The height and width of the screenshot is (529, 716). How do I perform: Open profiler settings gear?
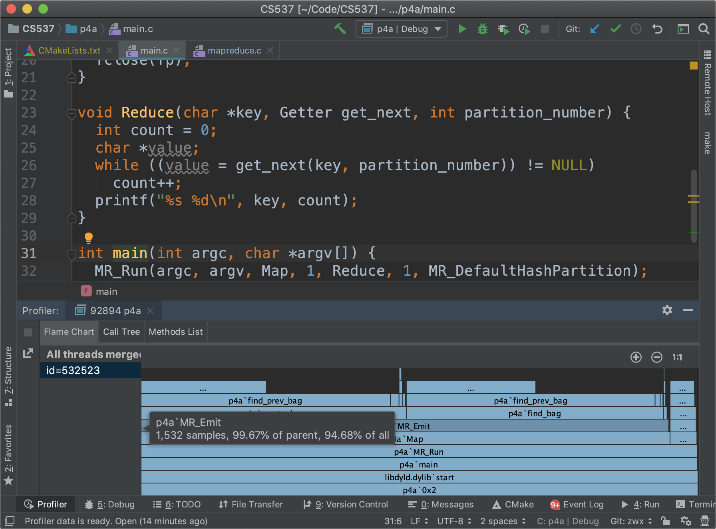pos(667,310)
